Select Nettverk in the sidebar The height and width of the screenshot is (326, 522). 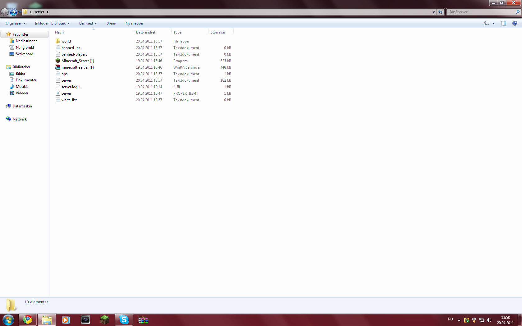point(20,119)
